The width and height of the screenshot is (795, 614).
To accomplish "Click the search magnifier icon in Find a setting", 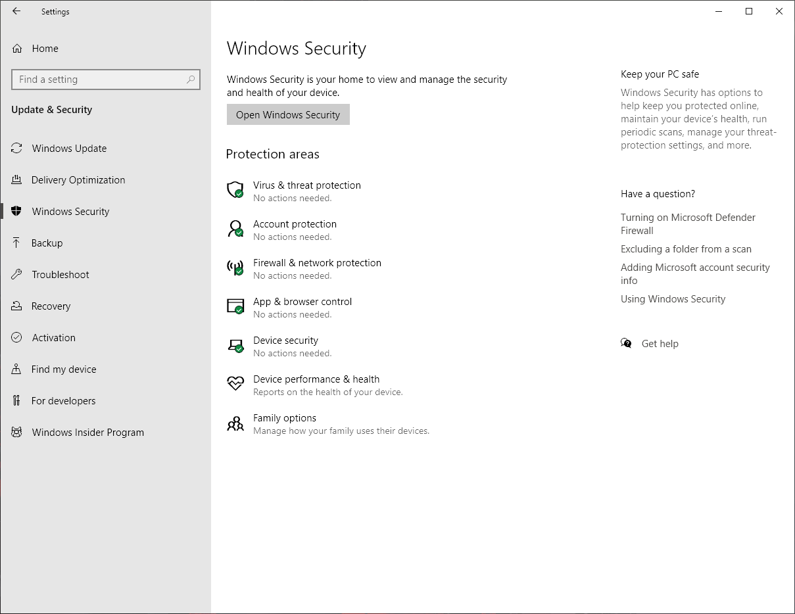I will [191, 80].
